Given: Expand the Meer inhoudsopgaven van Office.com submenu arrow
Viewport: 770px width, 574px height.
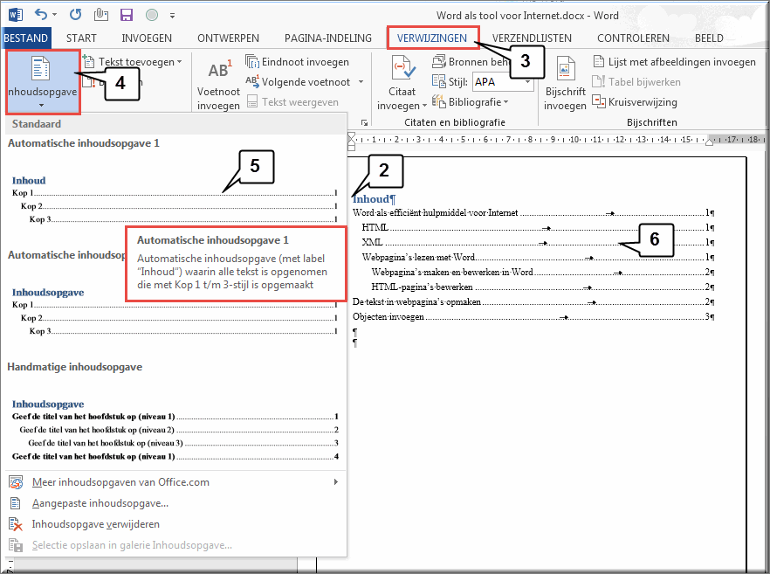Looking at the screenshot, I should point(336,482).
